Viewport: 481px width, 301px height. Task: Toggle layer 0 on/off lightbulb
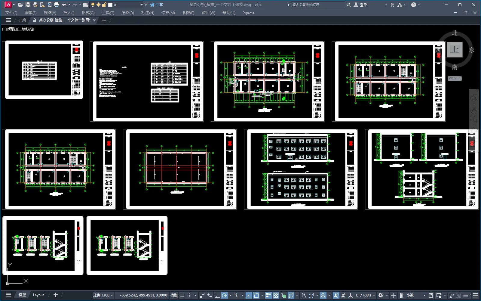pos(93,5)
